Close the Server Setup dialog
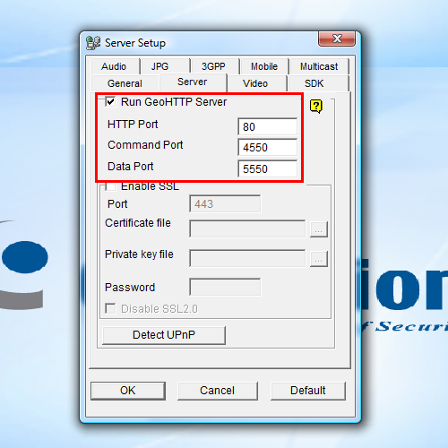Image resolution: width=448 pixels, height=448 pixels. (x=337, y=39)
